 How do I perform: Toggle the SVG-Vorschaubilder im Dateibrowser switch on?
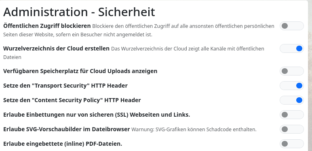(x=292, y=129)
